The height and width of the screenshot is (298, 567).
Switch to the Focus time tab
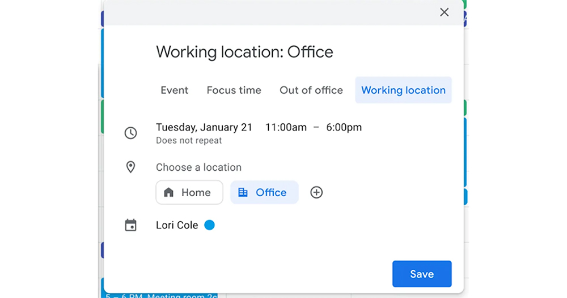(234, 90)
